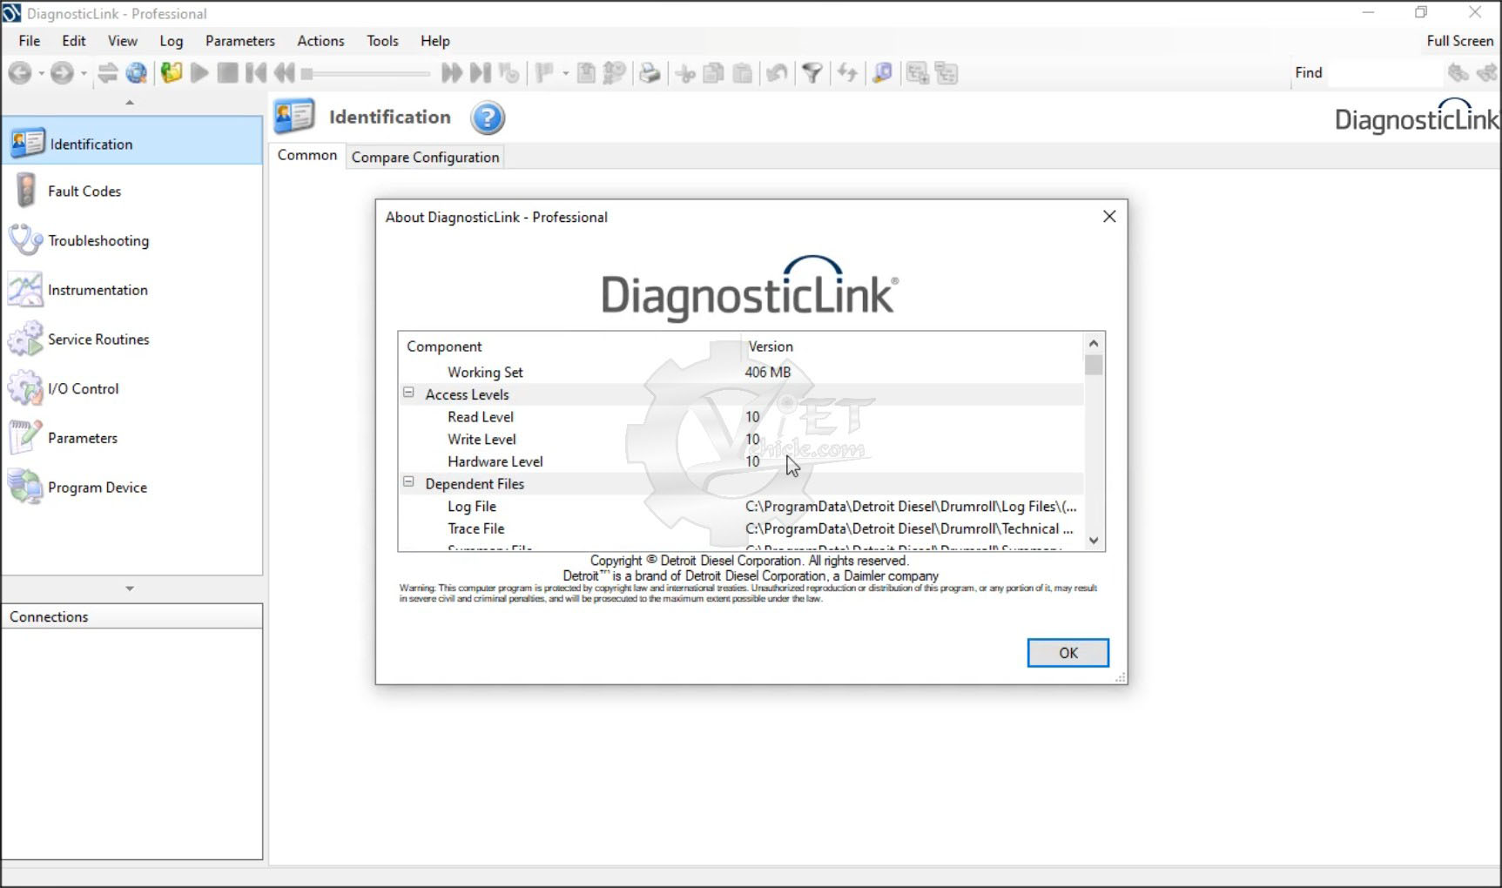Screen dimensions: 1502x888
Task: Select Identification in the sidebar
Action: (132, 141)
